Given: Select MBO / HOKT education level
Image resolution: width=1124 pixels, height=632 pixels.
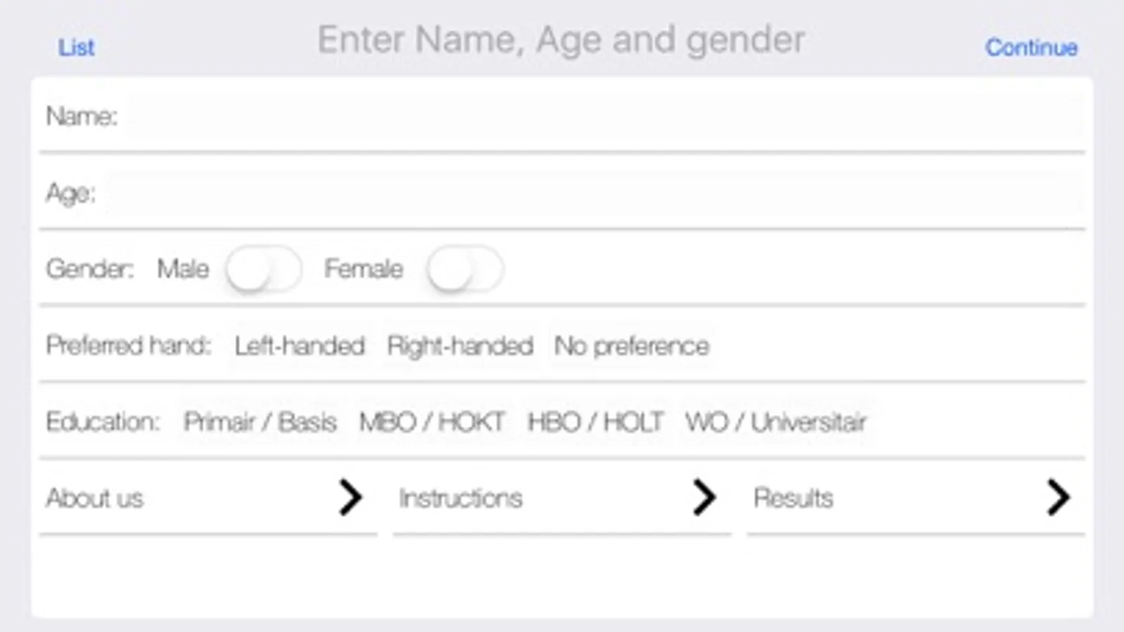Looking at the screenshot, I should [432, 422].
